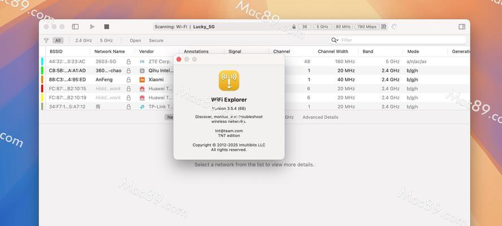Select network with BSSID 44:32:...5:23:AC
Viewport: 502px width, 226px height.
(67, 62)
